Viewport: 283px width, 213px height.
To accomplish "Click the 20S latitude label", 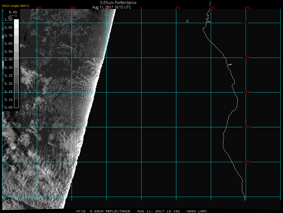I will pos(247,162).
